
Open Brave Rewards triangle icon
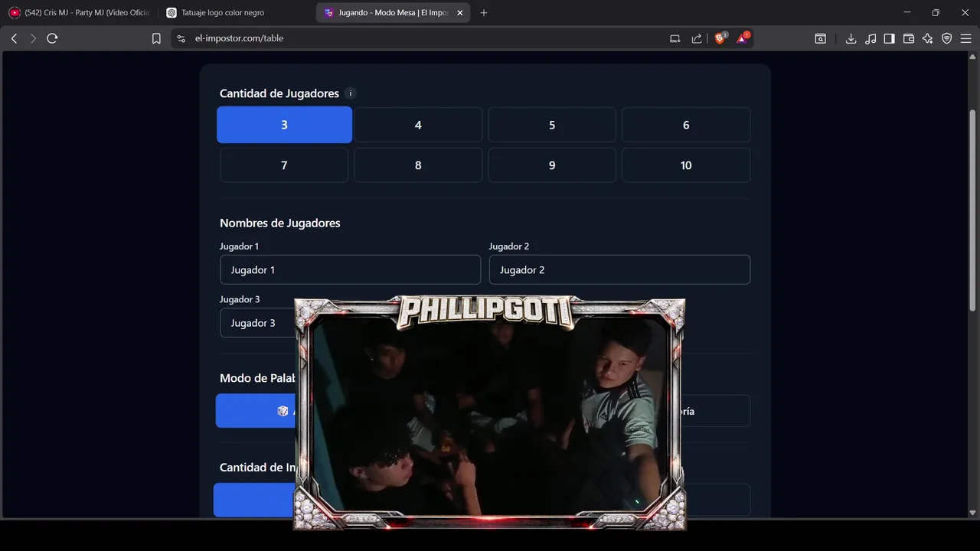743,37
